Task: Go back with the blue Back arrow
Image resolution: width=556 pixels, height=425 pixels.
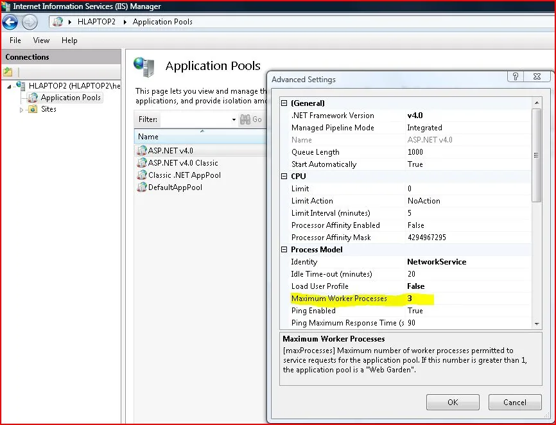Action: click(x=10, y=22)
